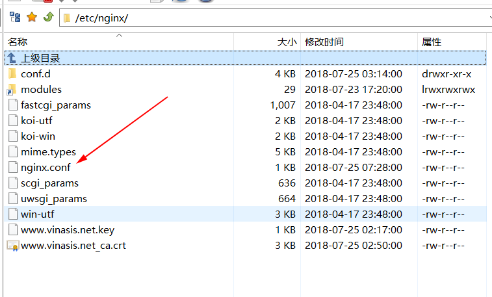The height and width of the screenshot is (297, 492).
Task: Click date 2018-07-25 02:50:00 of the crt file
Action: [x=354, y=246]
